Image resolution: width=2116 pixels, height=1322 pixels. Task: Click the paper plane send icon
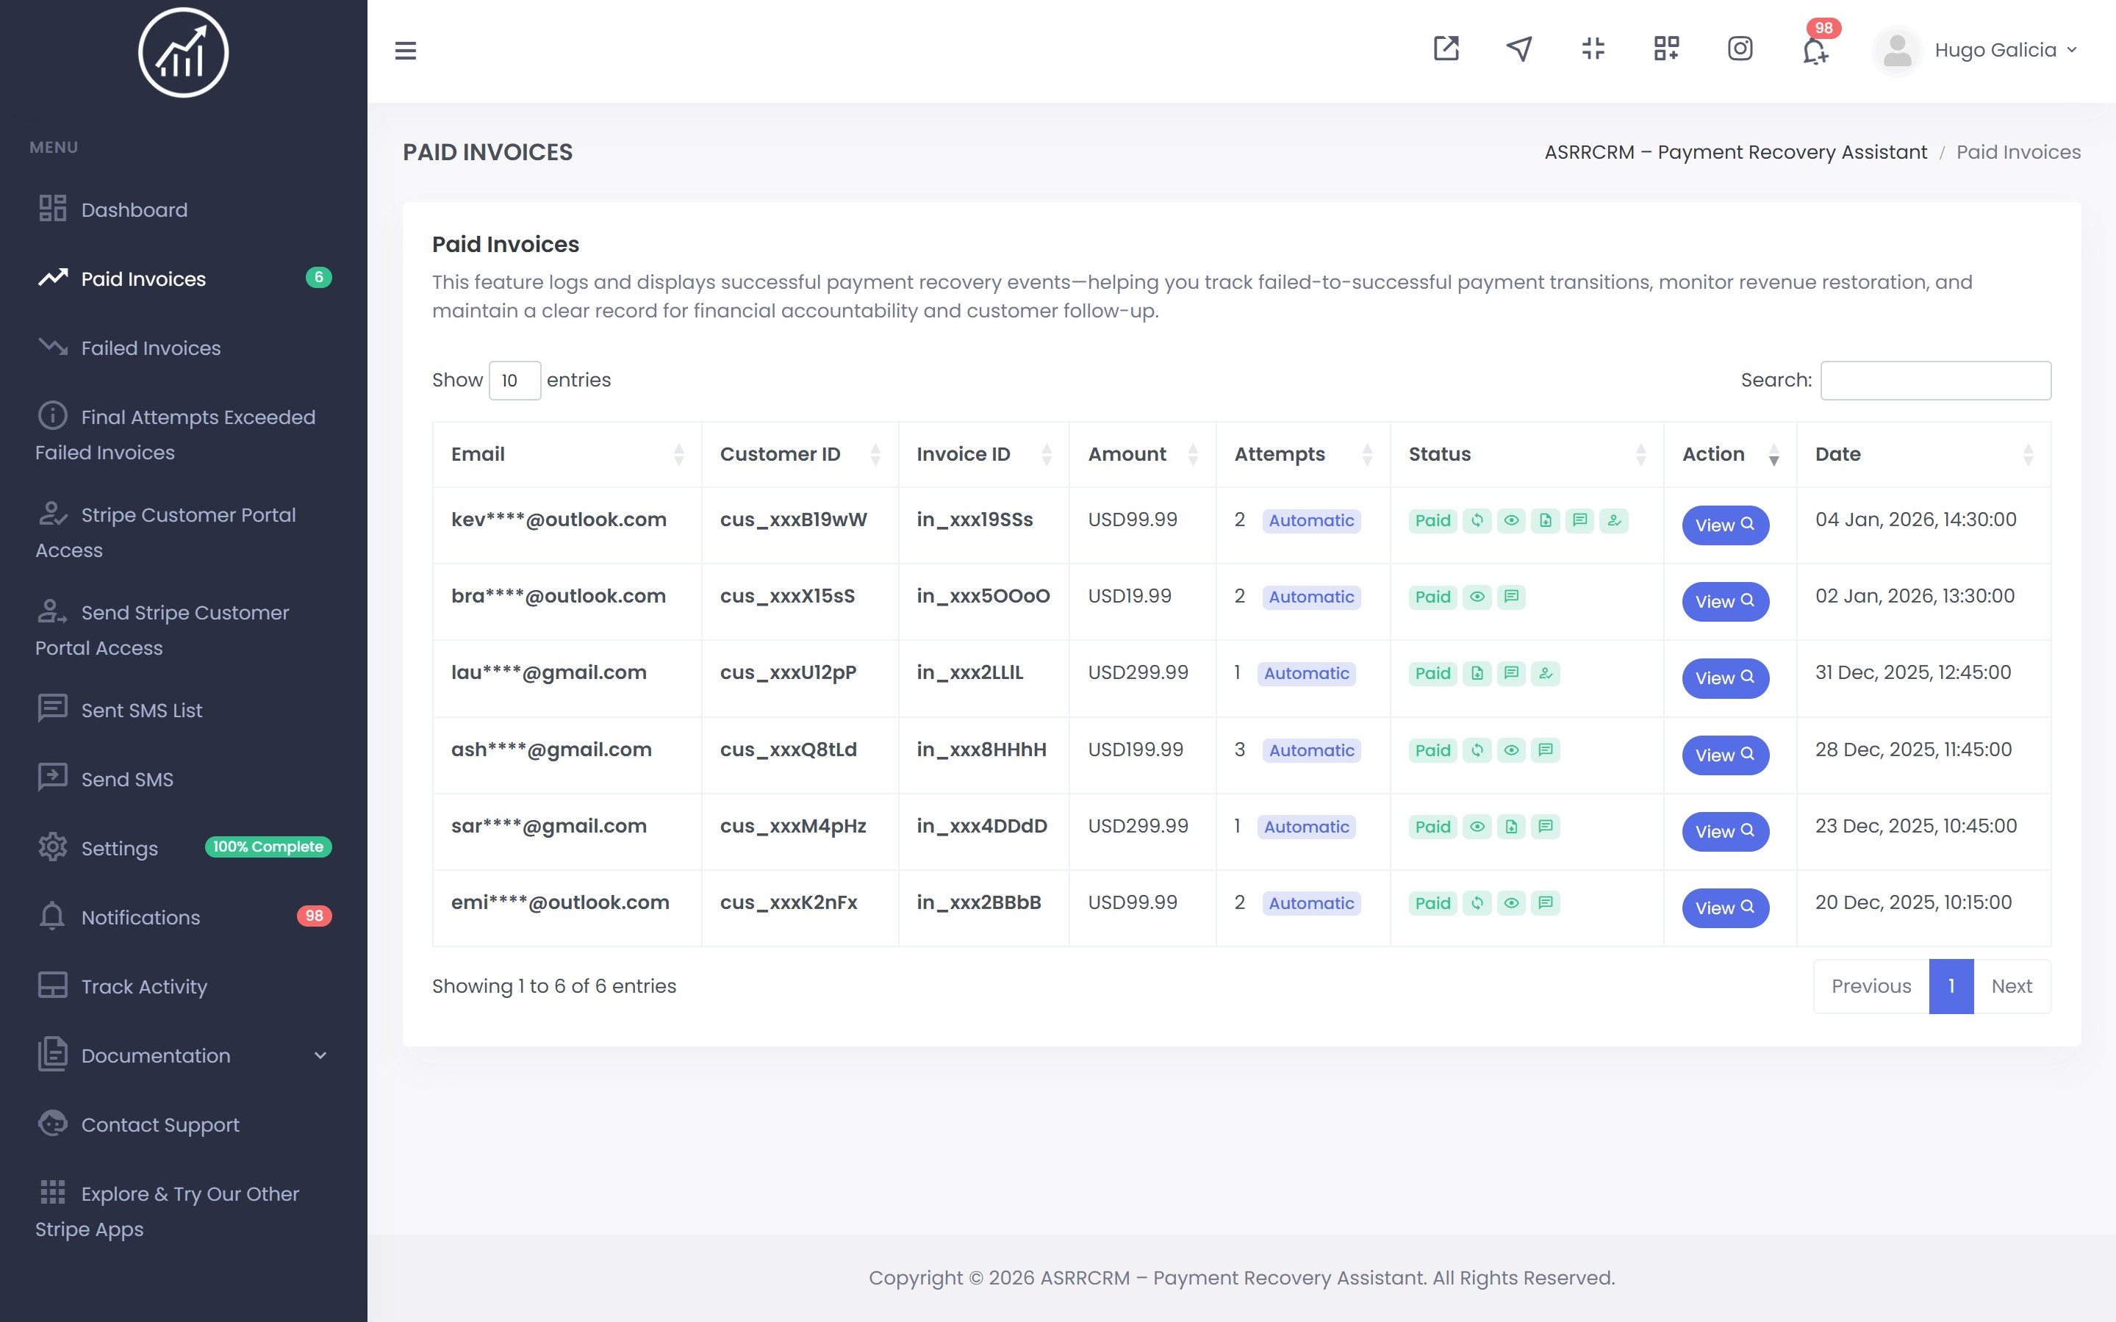tap(1520, 49)
